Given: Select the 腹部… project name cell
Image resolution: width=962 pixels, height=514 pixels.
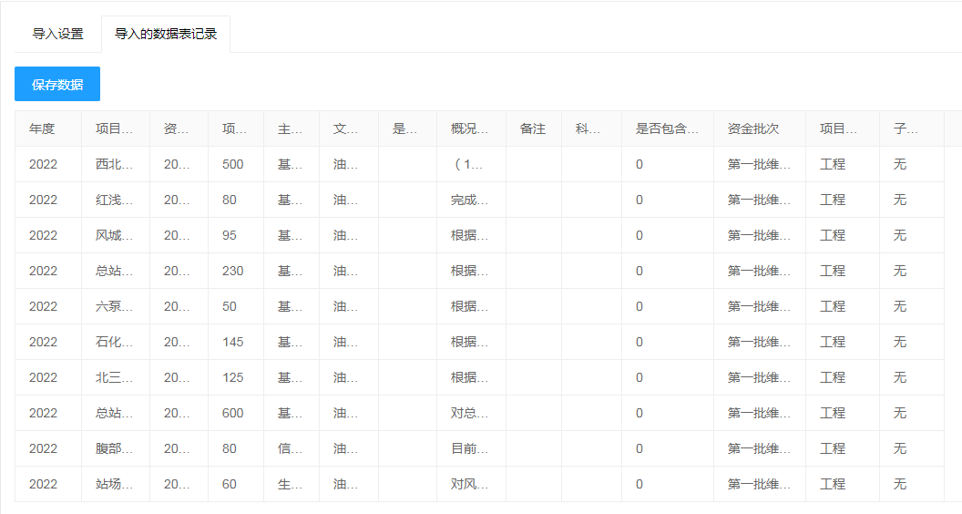Looking at the screenshot, I should click(116, 449).
